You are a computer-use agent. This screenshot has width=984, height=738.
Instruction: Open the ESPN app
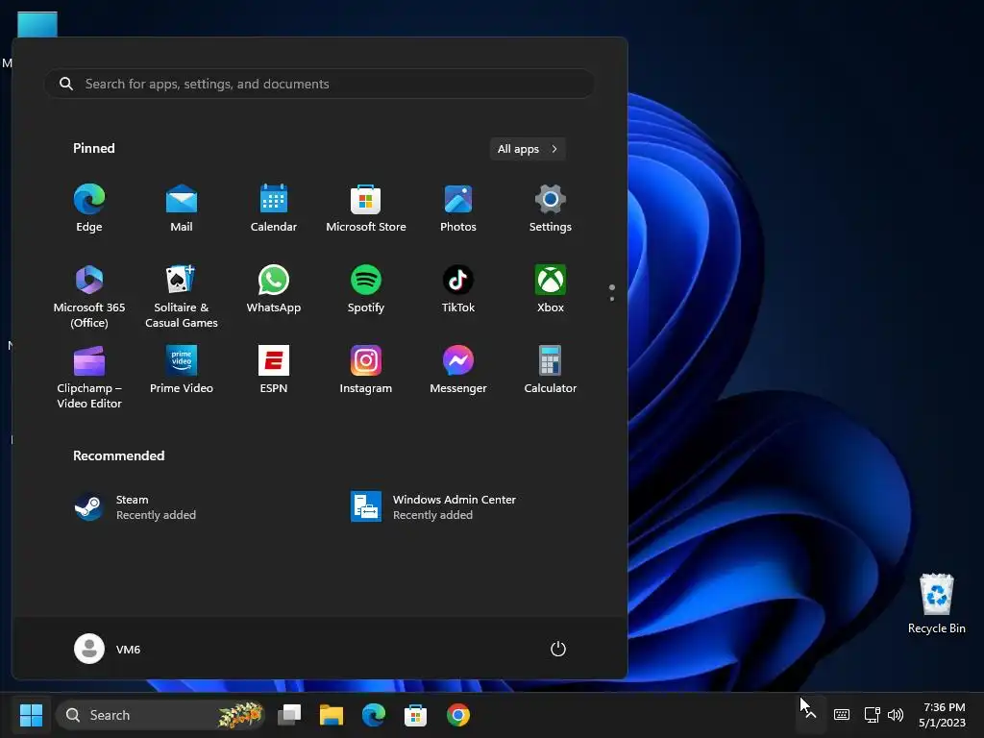[274, 370]
